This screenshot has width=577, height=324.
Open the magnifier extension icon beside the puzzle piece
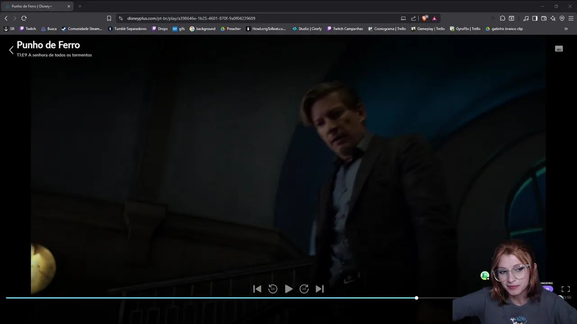[512, 18]
